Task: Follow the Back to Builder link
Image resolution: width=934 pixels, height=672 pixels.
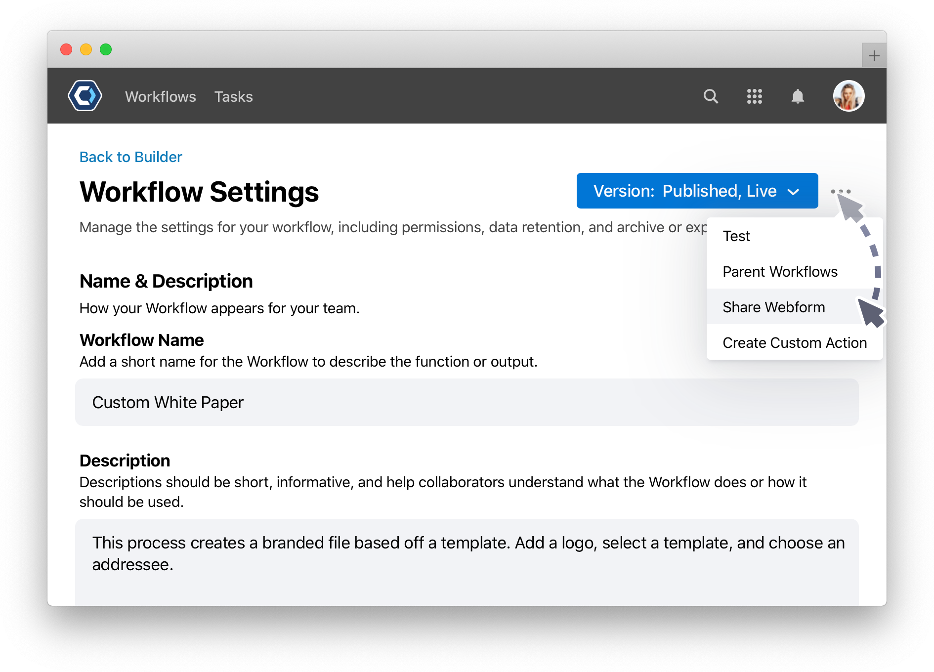Action: [131, 157]
